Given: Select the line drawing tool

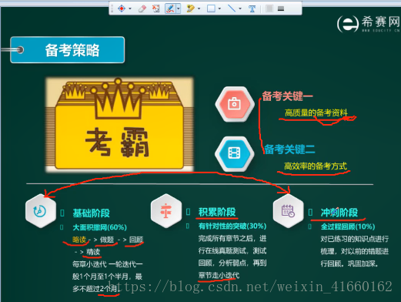Looking at the screenshot, I should (x=232, y=8).
